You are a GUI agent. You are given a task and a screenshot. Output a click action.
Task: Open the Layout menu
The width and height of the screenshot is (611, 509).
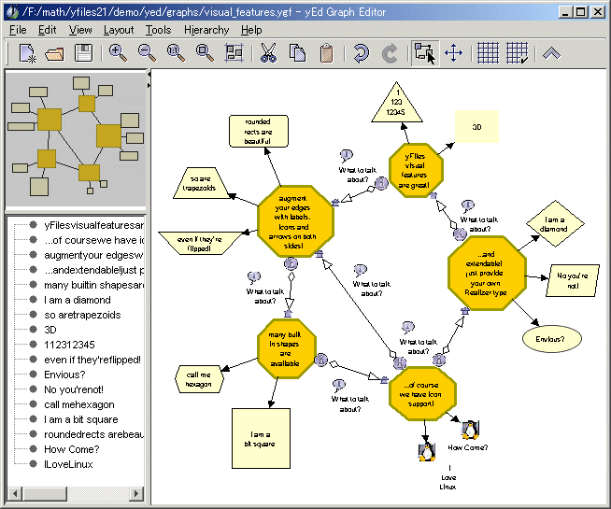pos(119,30)
